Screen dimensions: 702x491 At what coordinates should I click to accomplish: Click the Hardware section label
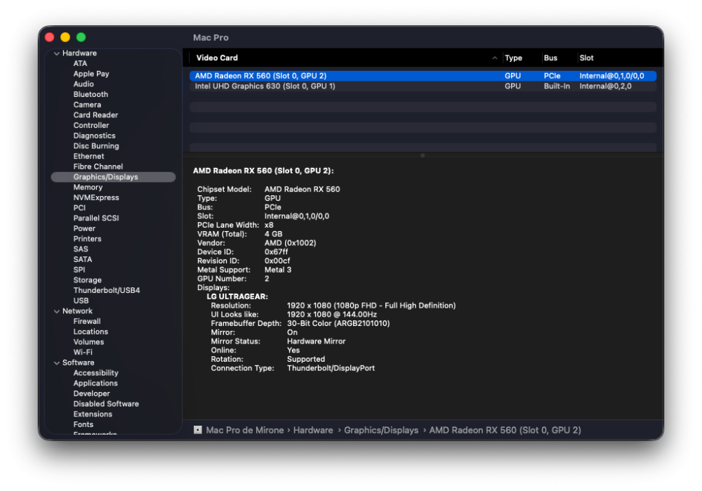pyautogui.click(x=80, y=53)
